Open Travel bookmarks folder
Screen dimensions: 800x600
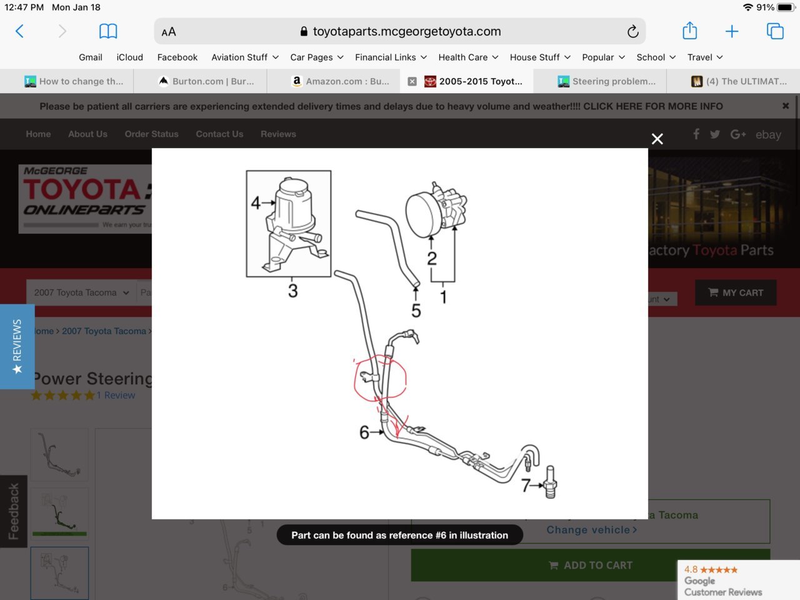click(x=705, y=57)
